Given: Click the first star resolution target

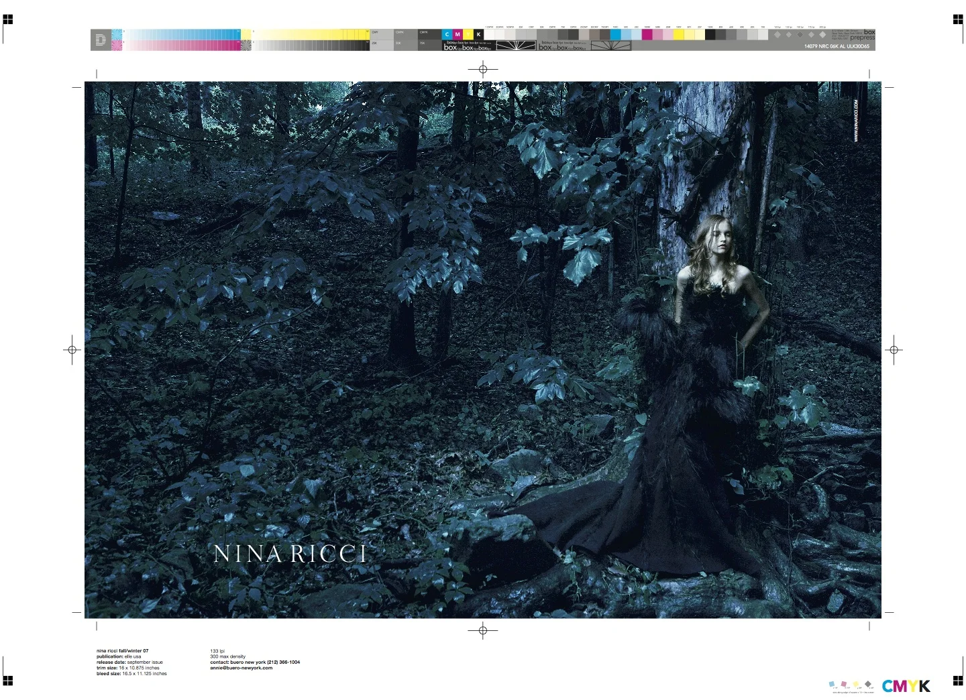Looking at the screenshot, I should click(x=516, y=46).
